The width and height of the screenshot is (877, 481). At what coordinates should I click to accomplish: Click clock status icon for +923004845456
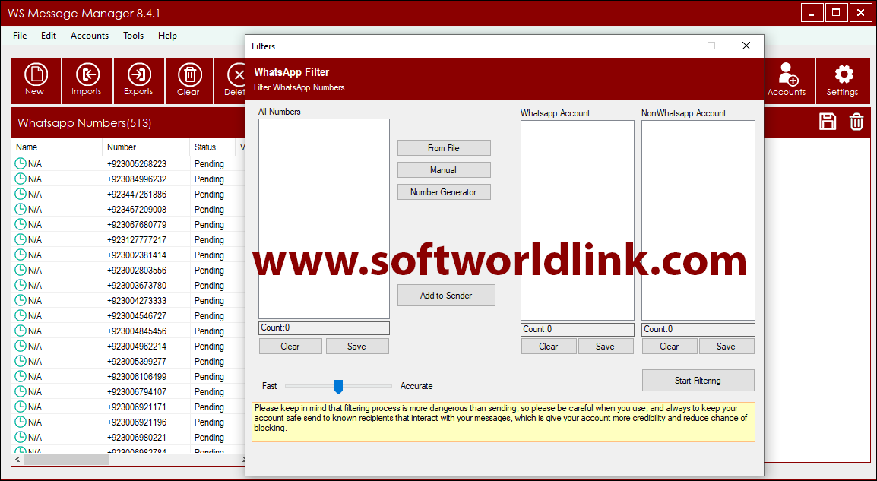[x=20, y=331]
